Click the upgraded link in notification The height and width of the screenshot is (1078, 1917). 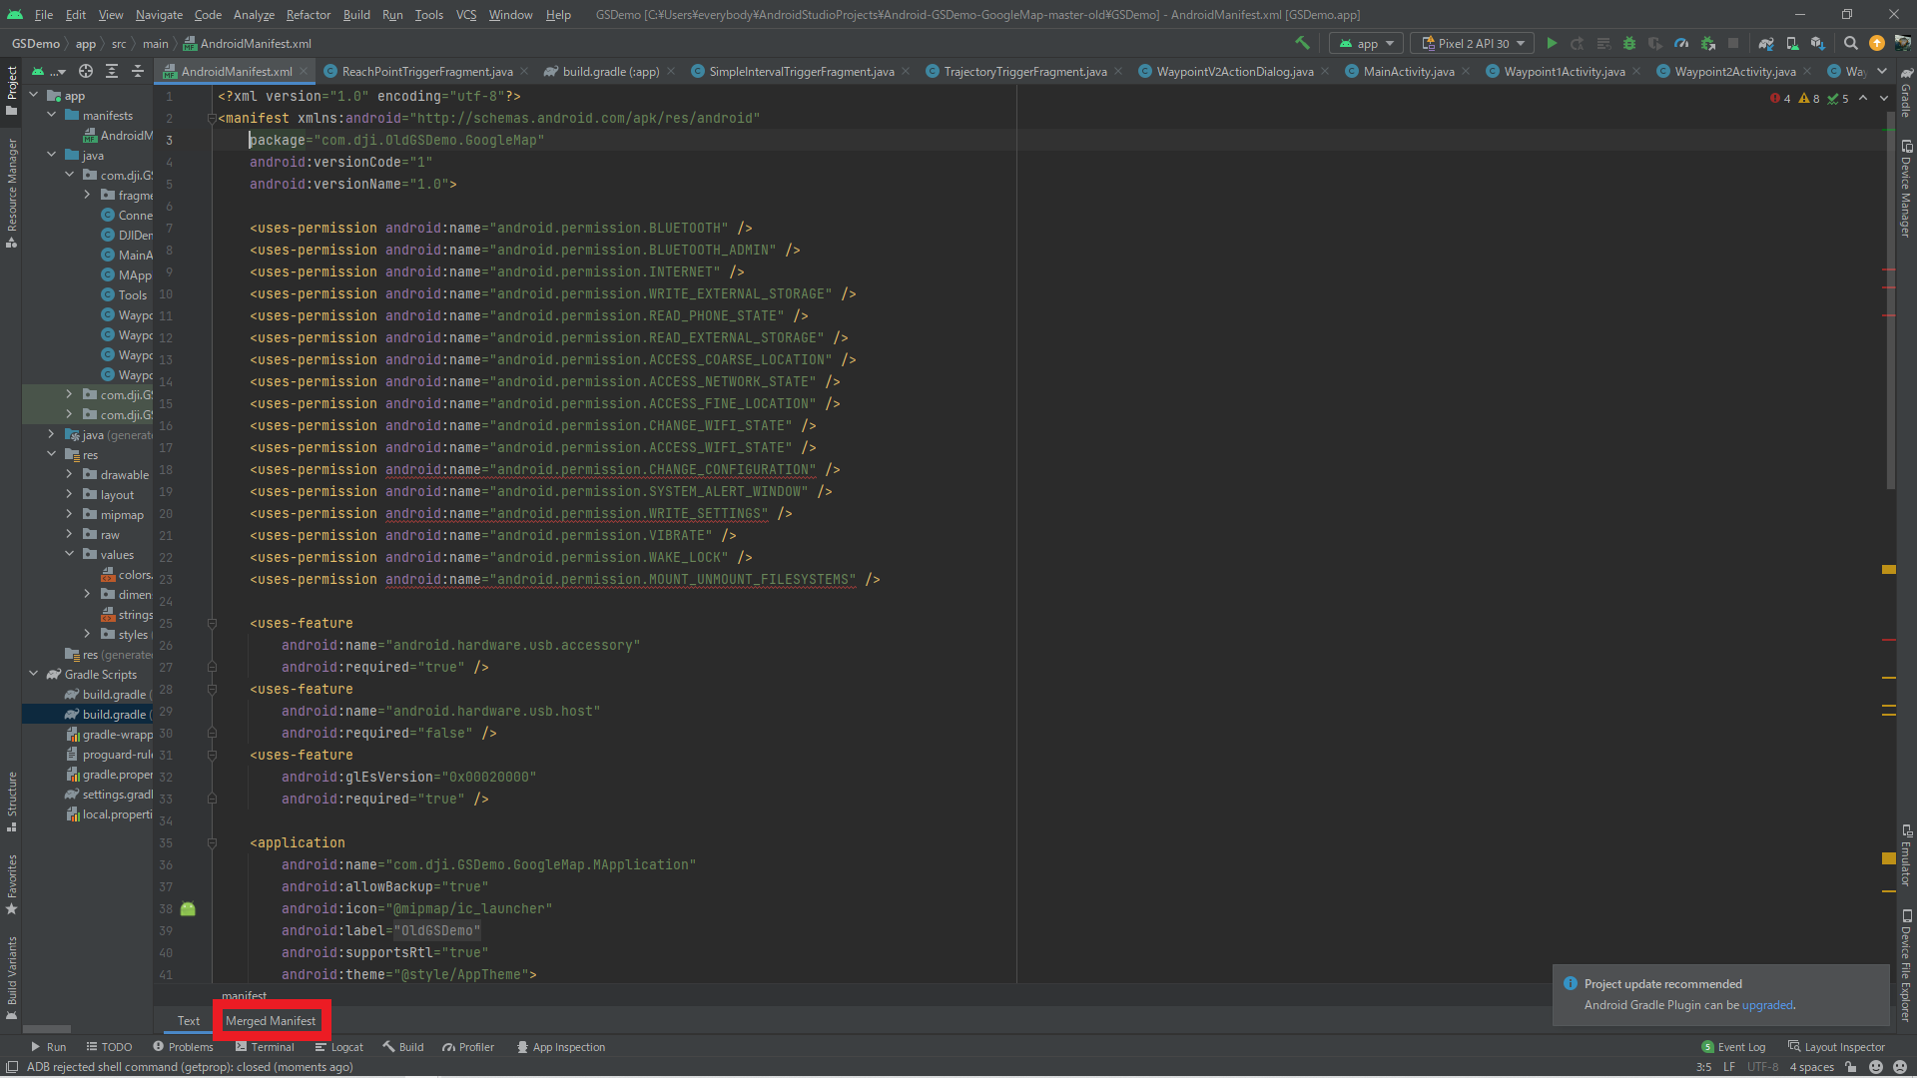1767,1005
